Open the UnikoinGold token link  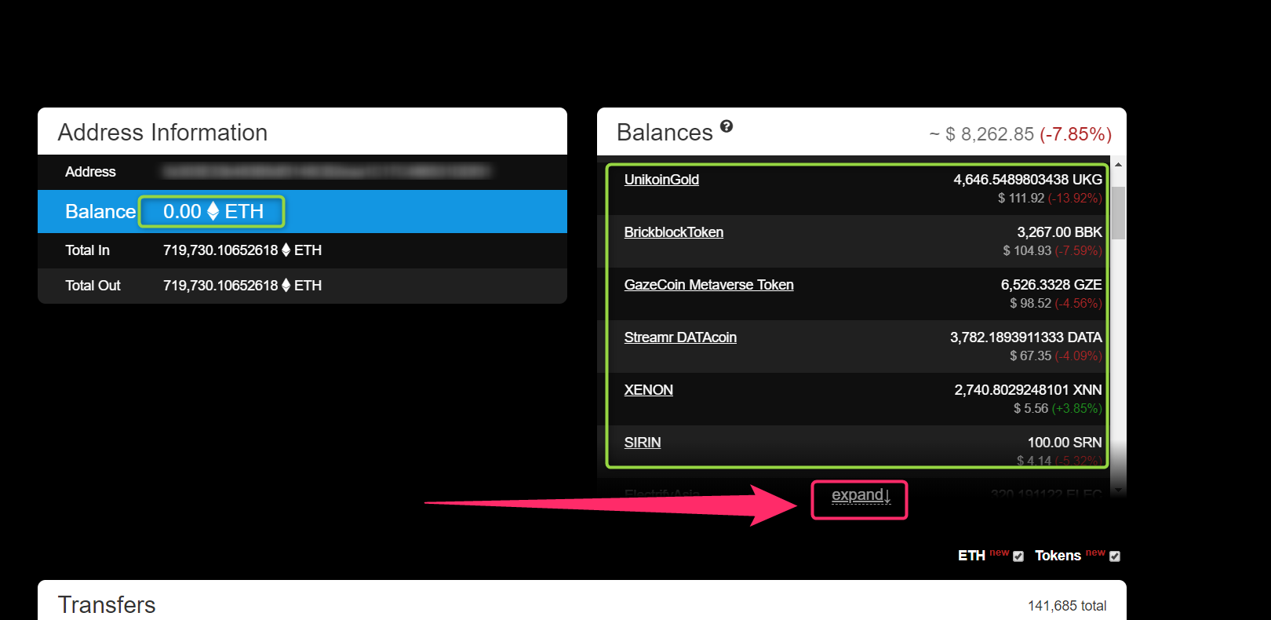point(661,180)
